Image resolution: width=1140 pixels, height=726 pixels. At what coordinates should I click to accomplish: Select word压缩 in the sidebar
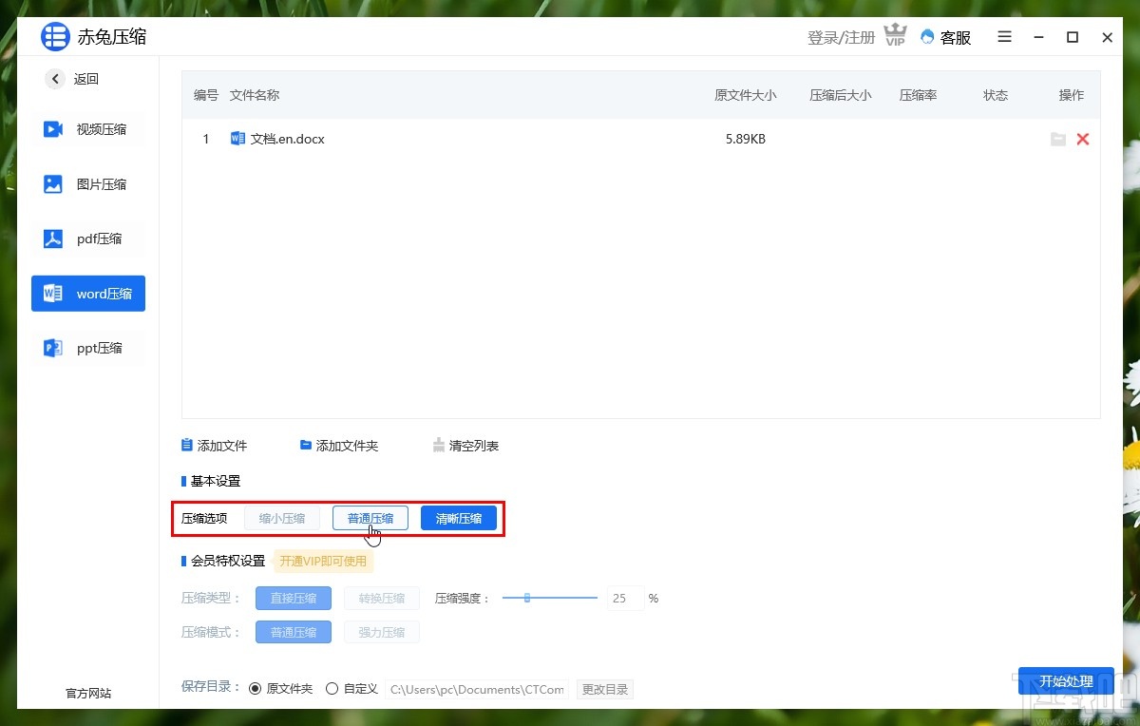pos(88,294)
